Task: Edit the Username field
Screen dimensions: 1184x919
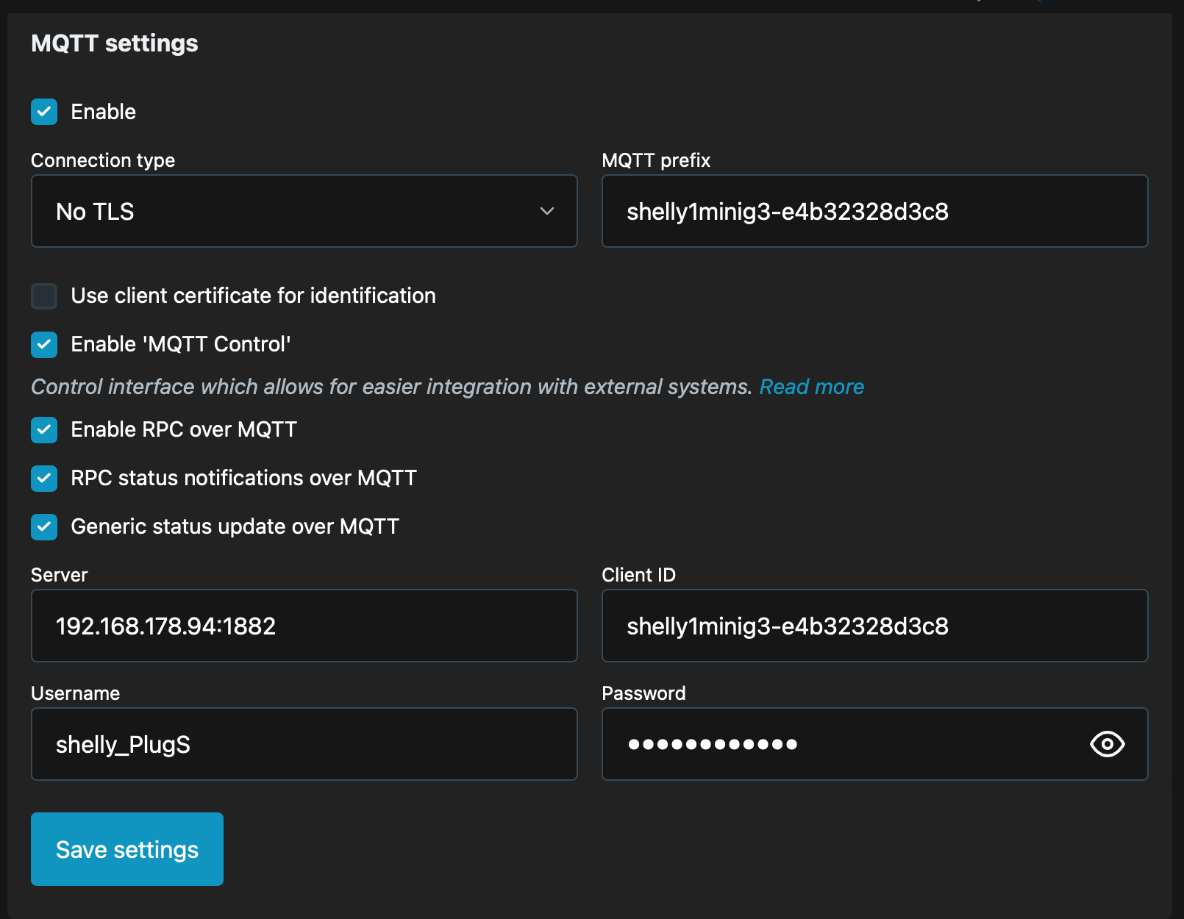Action: pos(304,745)
